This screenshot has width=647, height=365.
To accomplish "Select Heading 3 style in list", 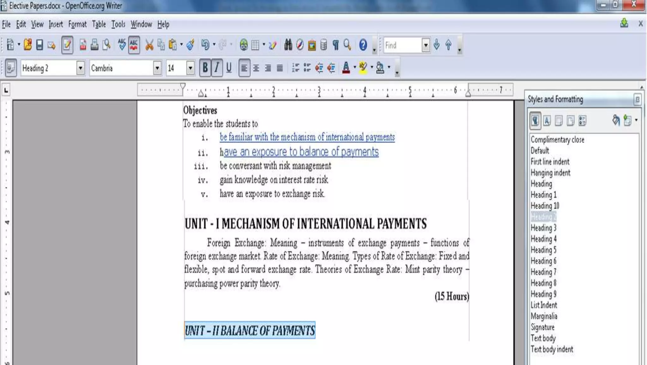I will (543, 228).
